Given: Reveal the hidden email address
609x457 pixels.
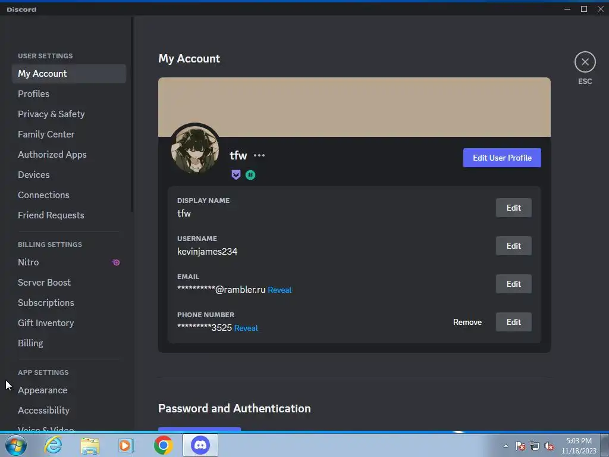Looking at the screenshot, I should pos(280,290).
